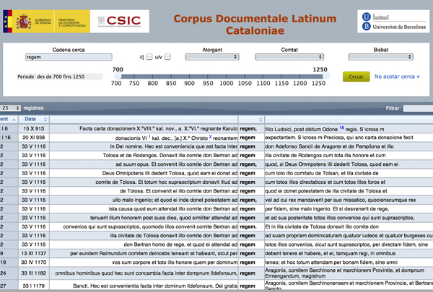The image size is (433, 292).
Task: Click date cell 33 I 1179
Action: point(34,286)
